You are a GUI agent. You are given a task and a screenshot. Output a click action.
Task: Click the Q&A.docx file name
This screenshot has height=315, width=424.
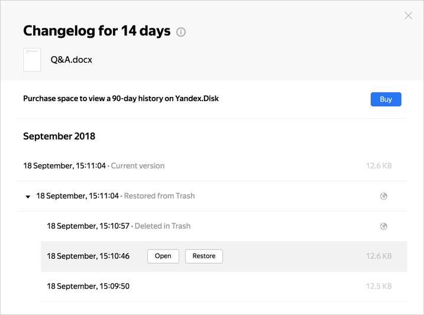point(72,60)
